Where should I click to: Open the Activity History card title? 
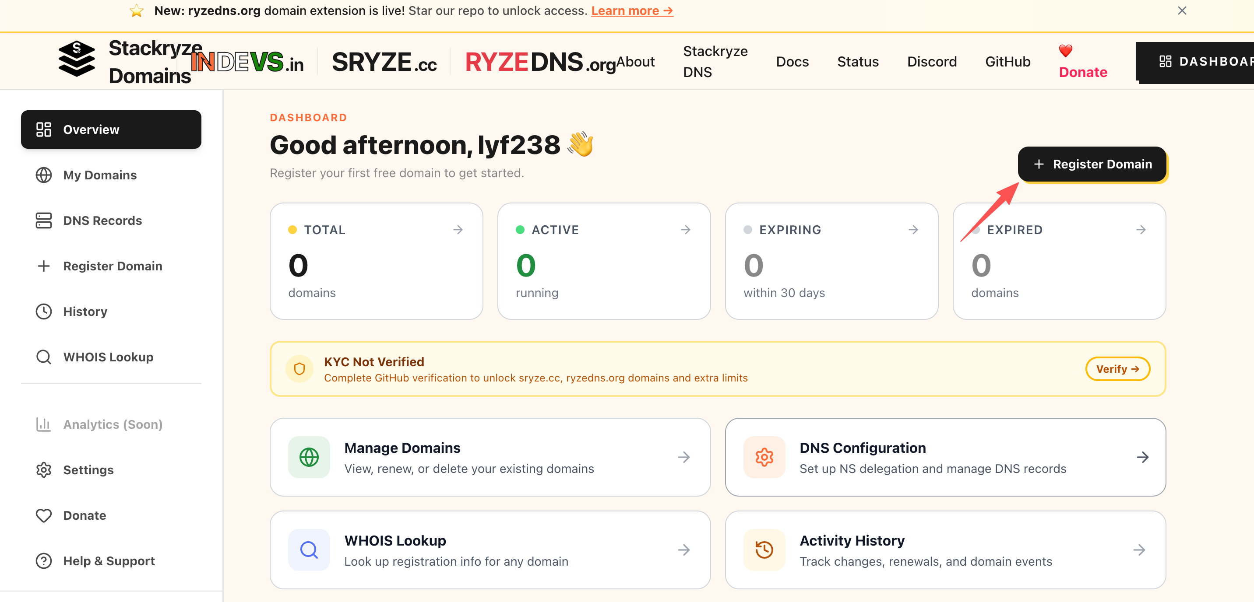[x=852, y=541]
